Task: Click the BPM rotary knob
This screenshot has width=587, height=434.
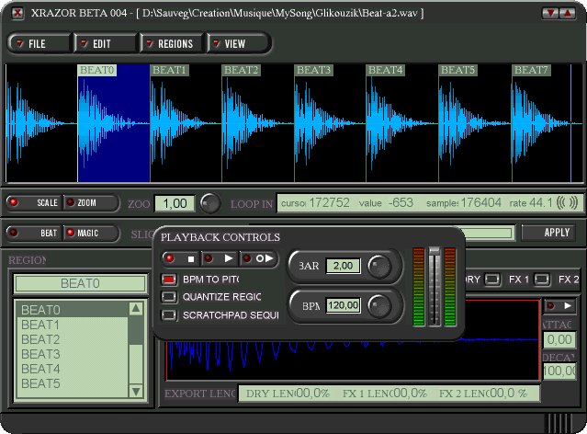Action: tap(379, 306)
